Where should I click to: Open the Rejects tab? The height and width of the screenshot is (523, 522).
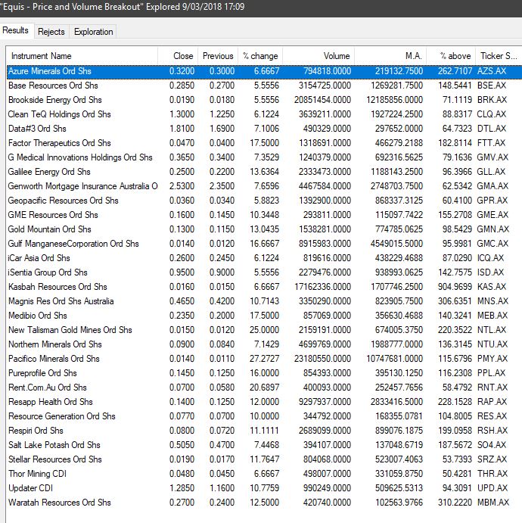click(x=51, y=32)
